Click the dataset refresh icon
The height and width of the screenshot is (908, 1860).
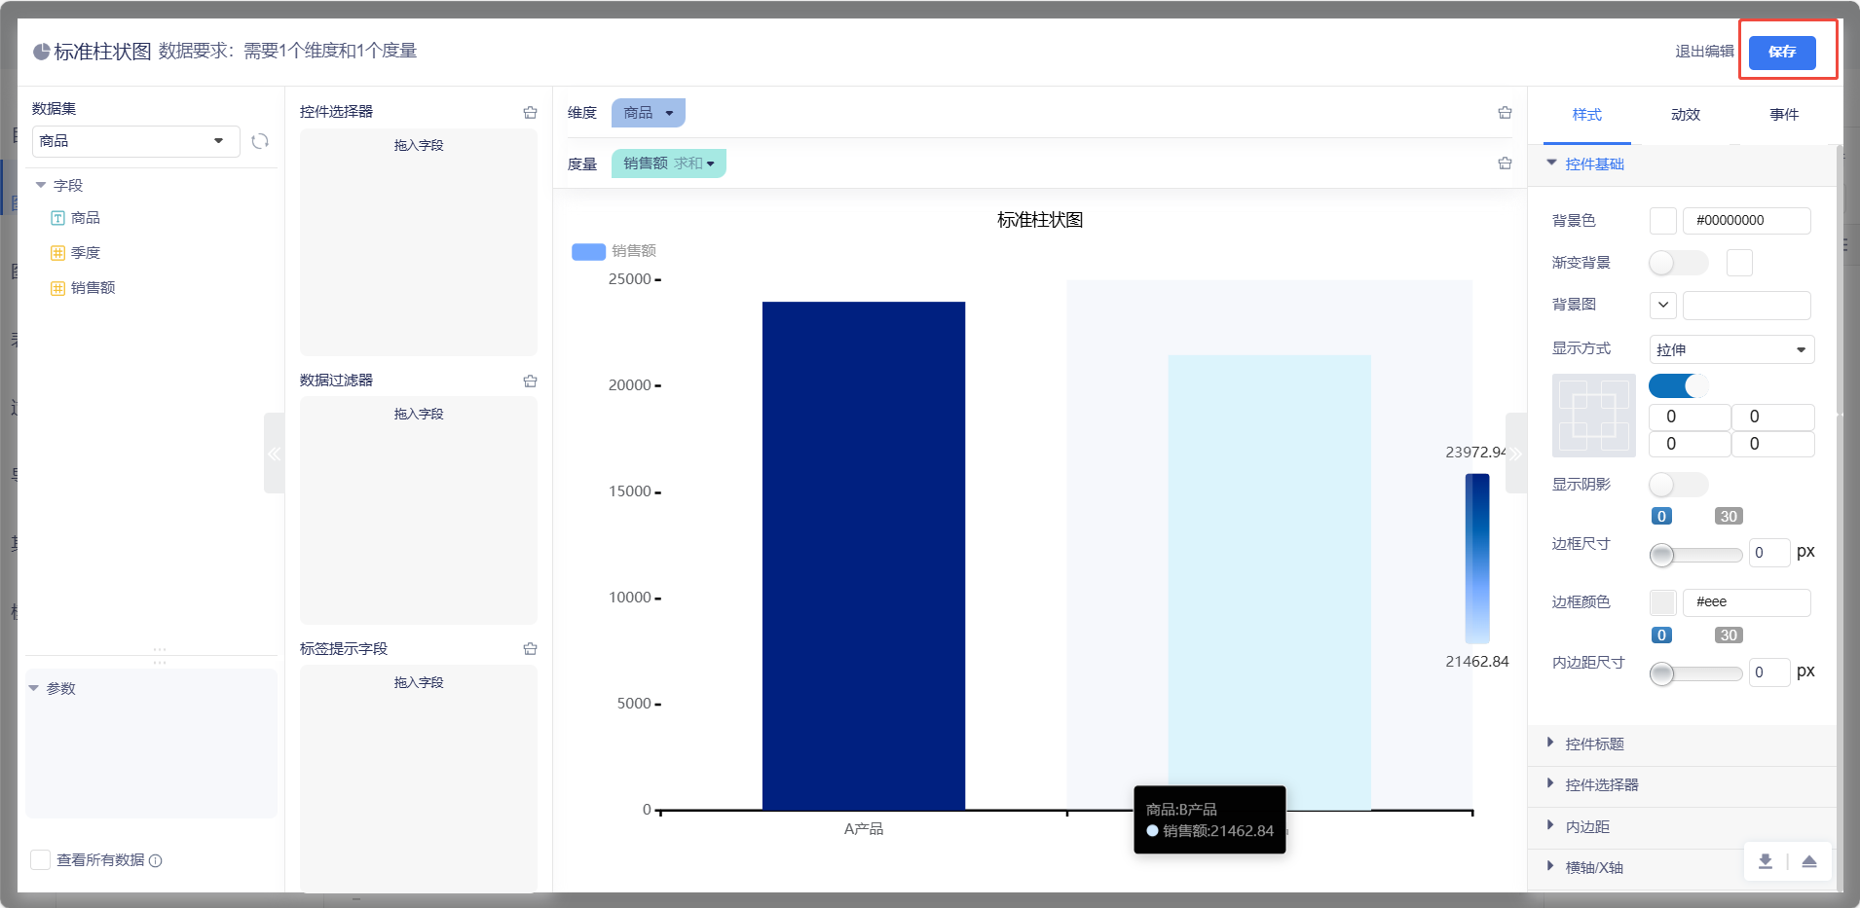coord(260,142)
